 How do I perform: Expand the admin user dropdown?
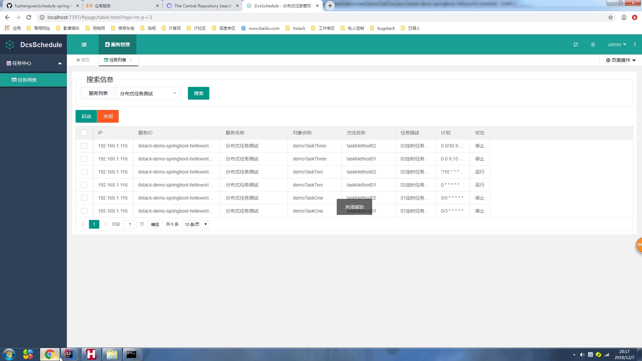tap(617, 44)
